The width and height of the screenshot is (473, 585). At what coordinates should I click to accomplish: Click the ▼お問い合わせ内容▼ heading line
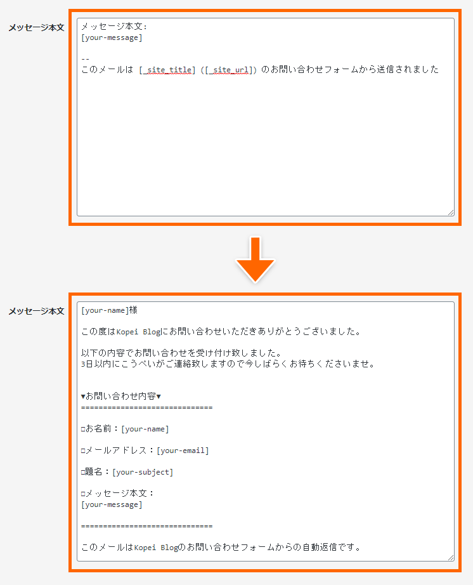coord(120,396)
